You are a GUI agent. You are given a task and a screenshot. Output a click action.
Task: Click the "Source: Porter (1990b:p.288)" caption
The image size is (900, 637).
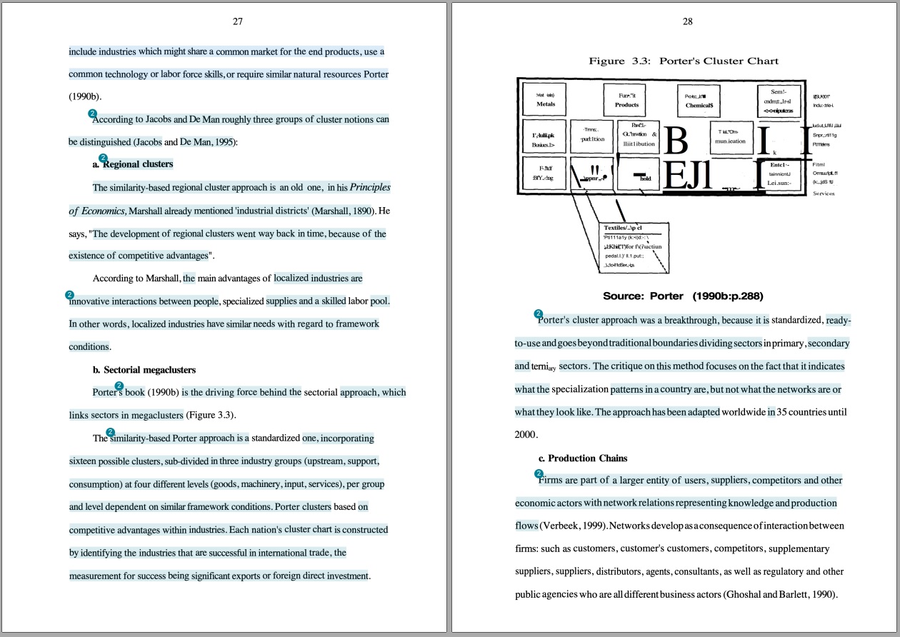pyautogui.click(x=682, y=296)
